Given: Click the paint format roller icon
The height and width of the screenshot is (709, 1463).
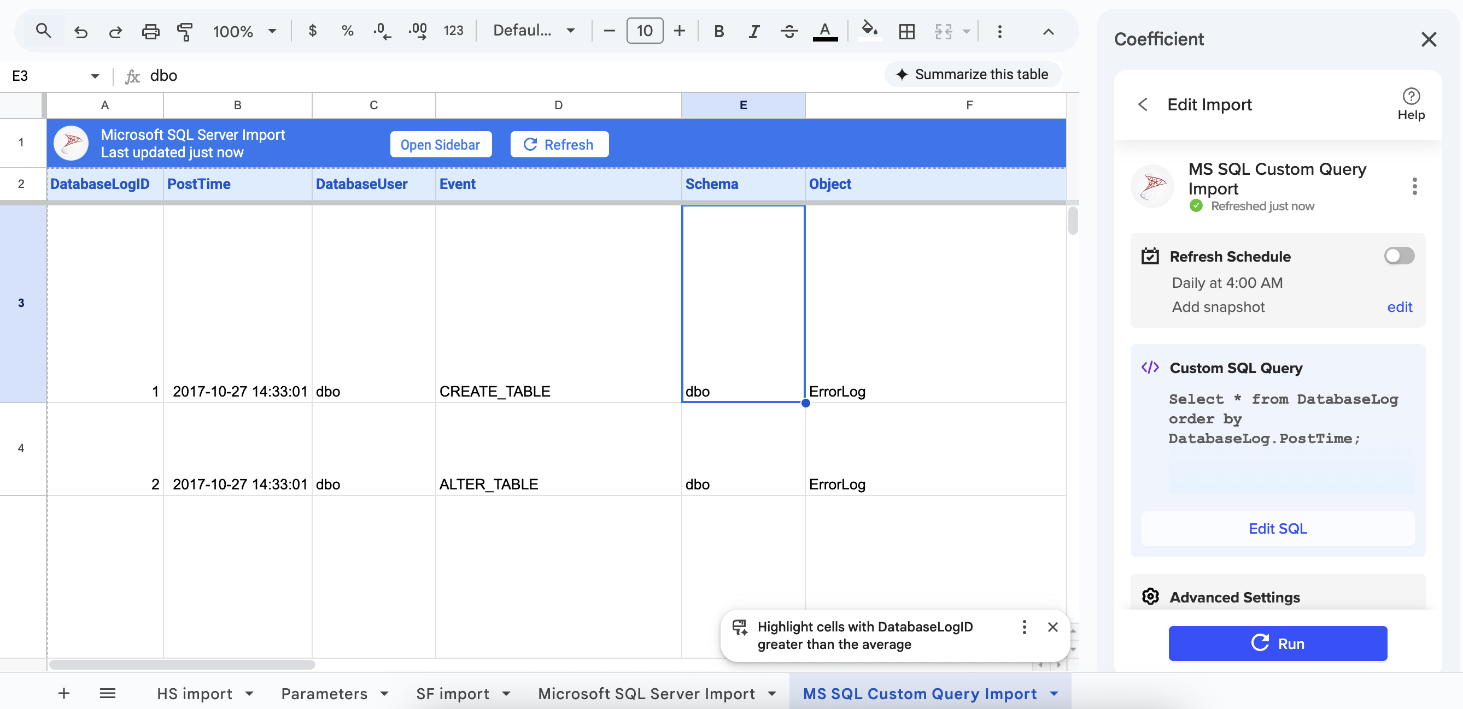Looking at the screenshot, I should [x=185, y=31].
